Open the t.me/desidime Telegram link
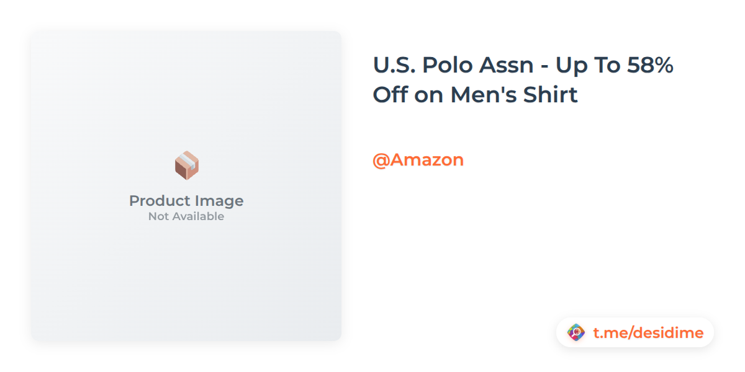745x372 pixels. click(648, 333)
